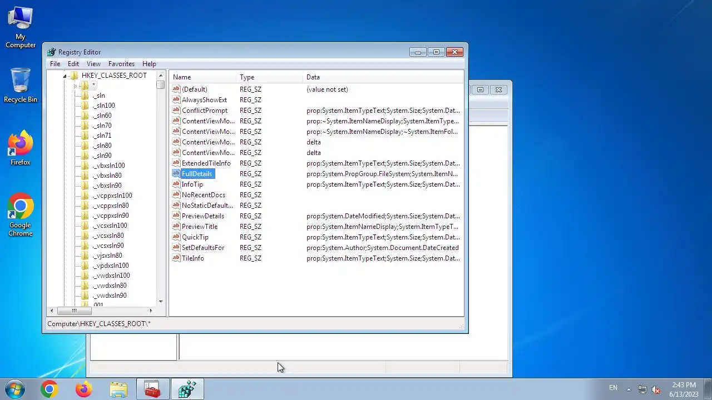Open the View menu
The image size is (712, 400).
coord(93,64)
